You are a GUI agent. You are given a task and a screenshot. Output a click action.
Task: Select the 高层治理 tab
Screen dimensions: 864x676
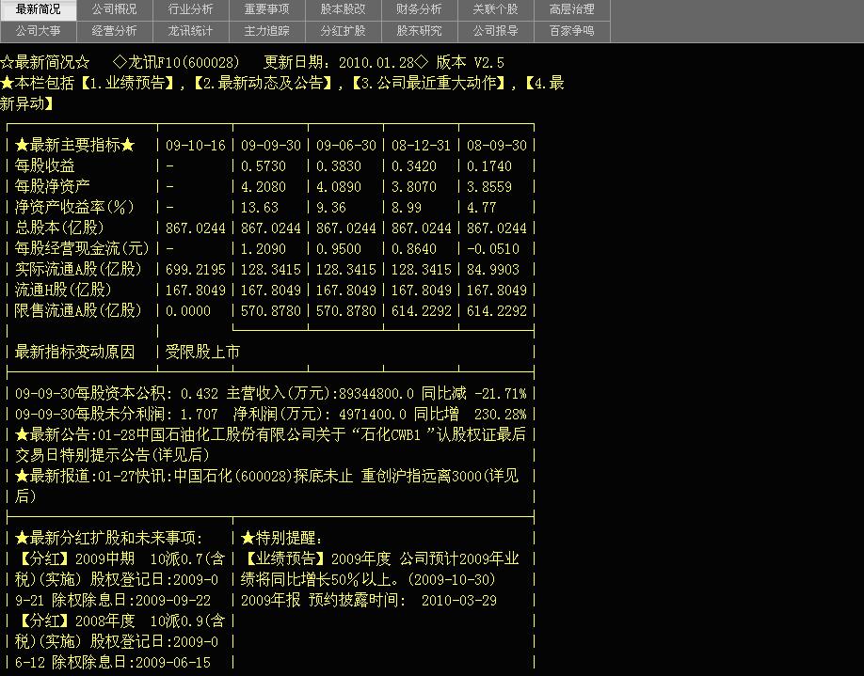point(571,10)
